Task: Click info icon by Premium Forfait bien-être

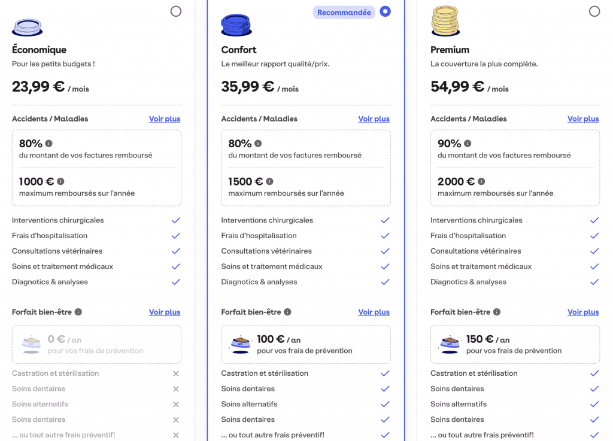Action: click(x=497, y=312)
